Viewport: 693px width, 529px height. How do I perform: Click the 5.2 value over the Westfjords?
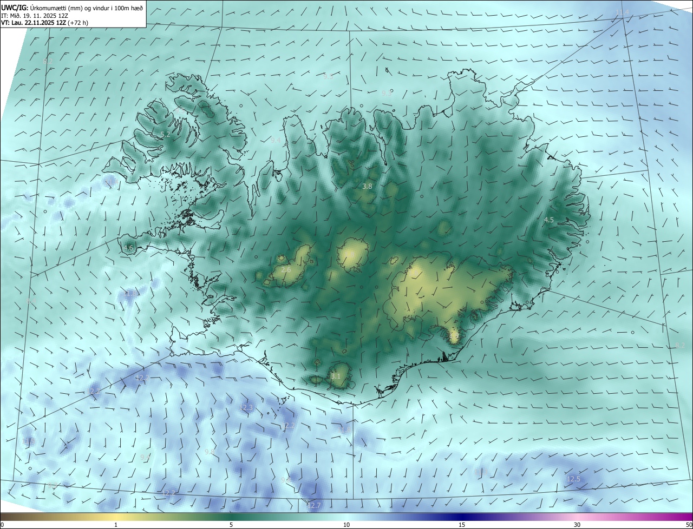(x=165, y=134)
